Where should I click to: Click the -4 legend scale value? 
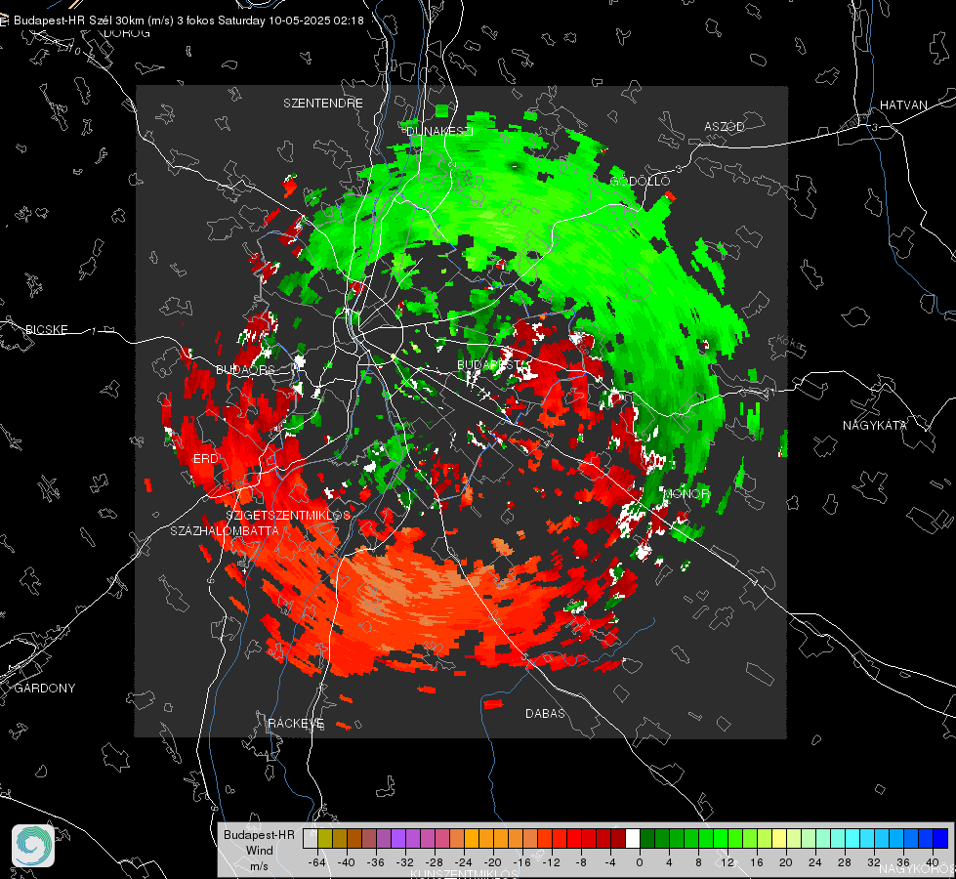[610, 862]
